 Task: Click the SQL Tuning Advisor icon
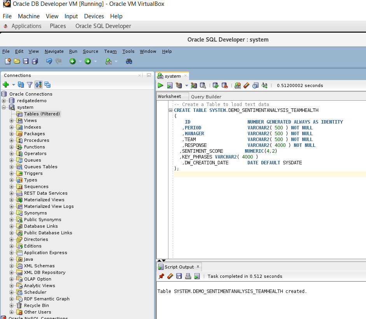[203, 85]
